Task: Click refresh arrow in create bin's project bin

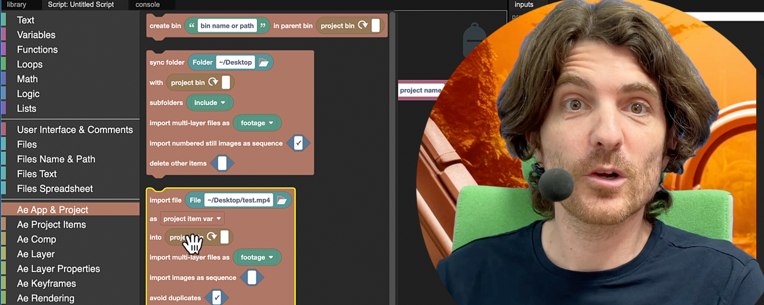Action: pos(363,26)
